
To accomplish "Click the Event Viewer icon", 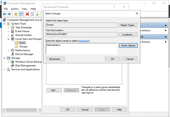I will (12, 31).
